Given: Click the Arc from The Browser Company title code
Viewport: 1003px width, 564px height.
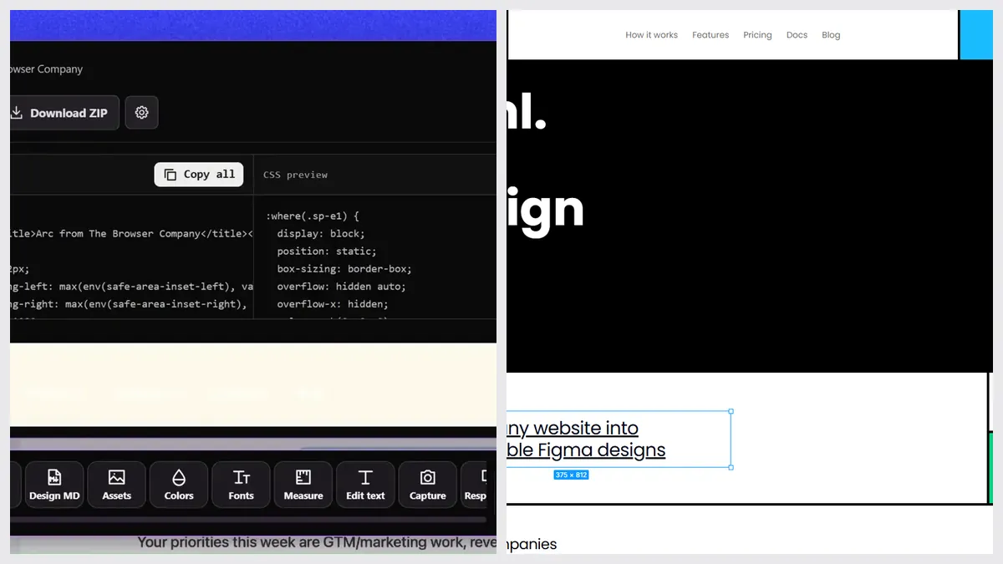Looking at the screenshot, I should click(131, 234).
